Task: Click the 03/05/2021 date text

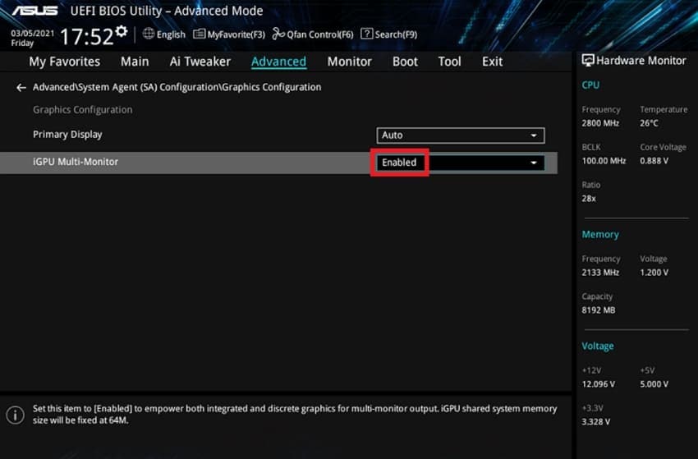Action: point(33,34)
